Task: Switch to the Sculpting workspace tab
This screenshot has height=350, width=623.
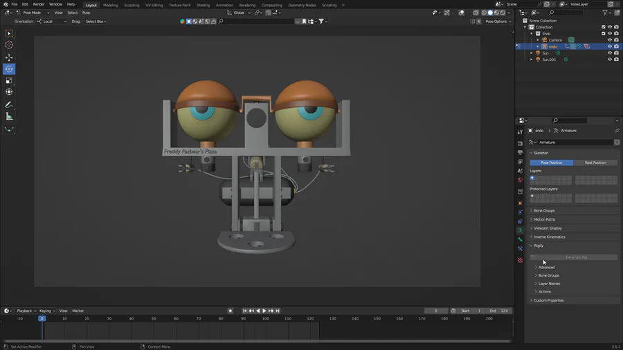Action: point(132,5)
